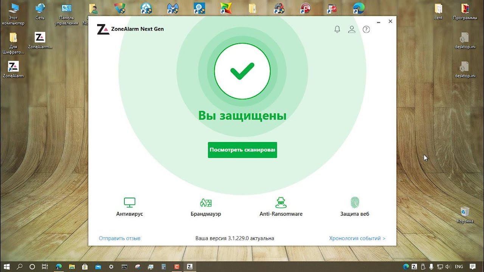Minimize the ZoneAlarm window
Screen dimensions: 484x272
point(379,22)
